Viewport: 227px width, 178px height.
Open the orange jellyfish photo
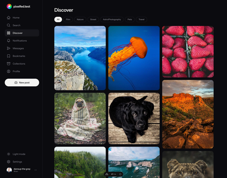coord(134,58)
